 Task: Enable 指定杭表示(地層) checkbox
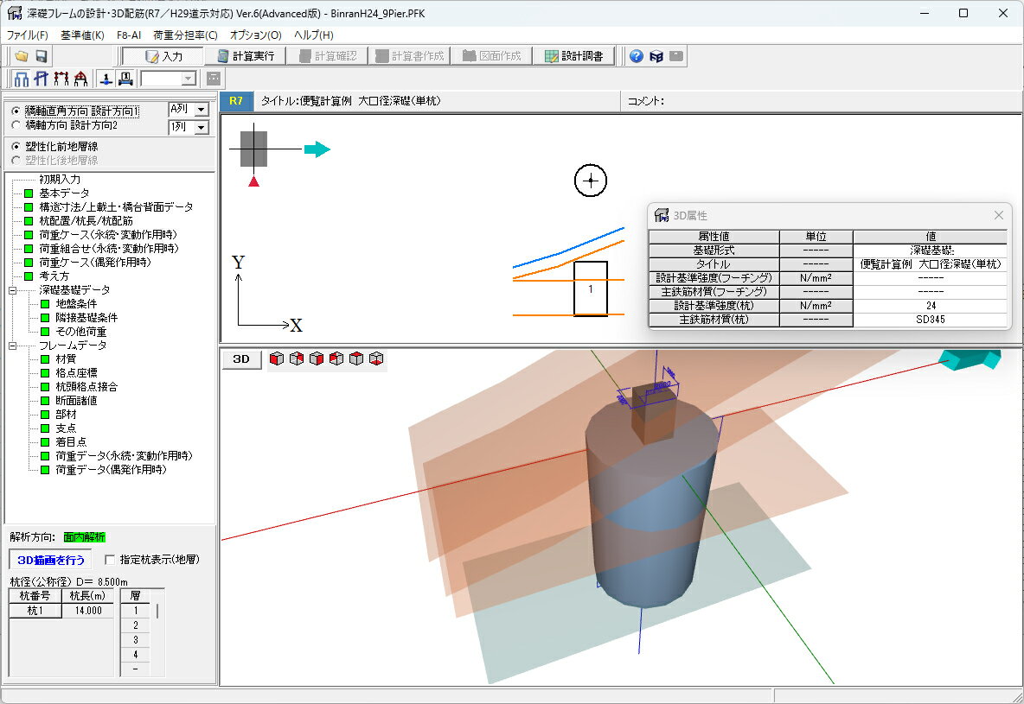point(110,559)
